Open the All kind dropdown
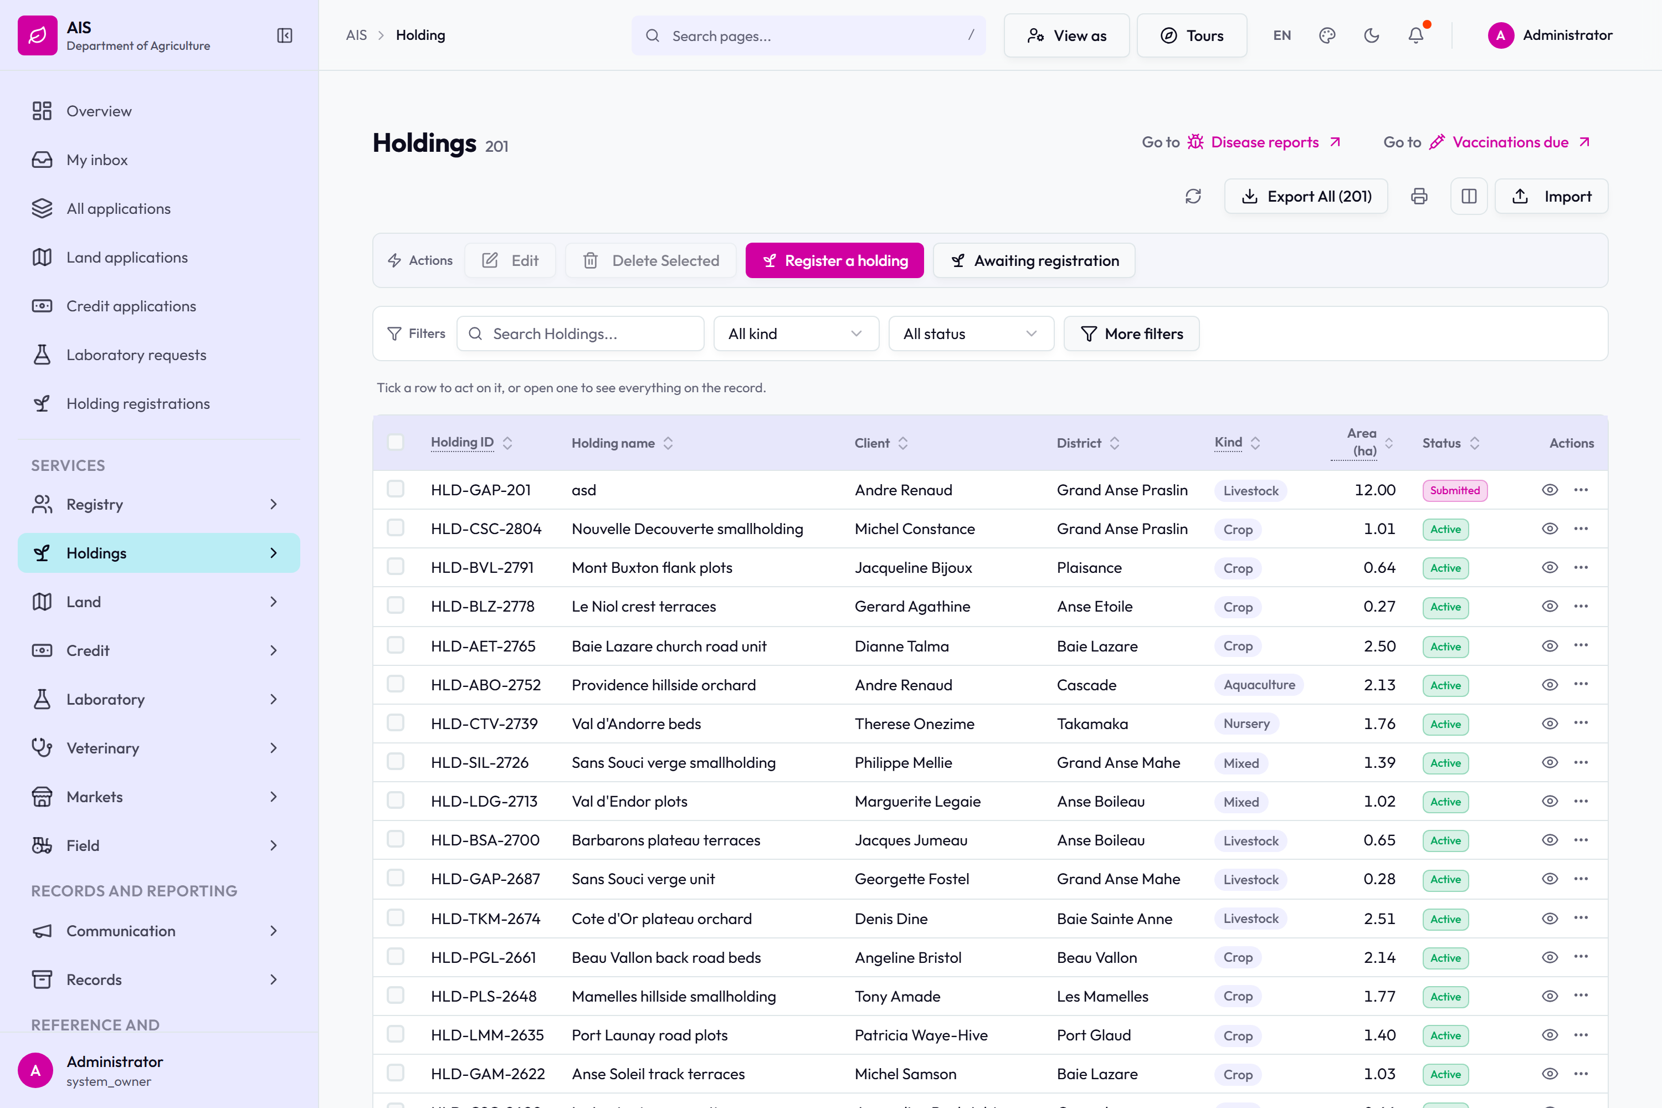Screen dimensions: 1662x1108 (796, 334)
